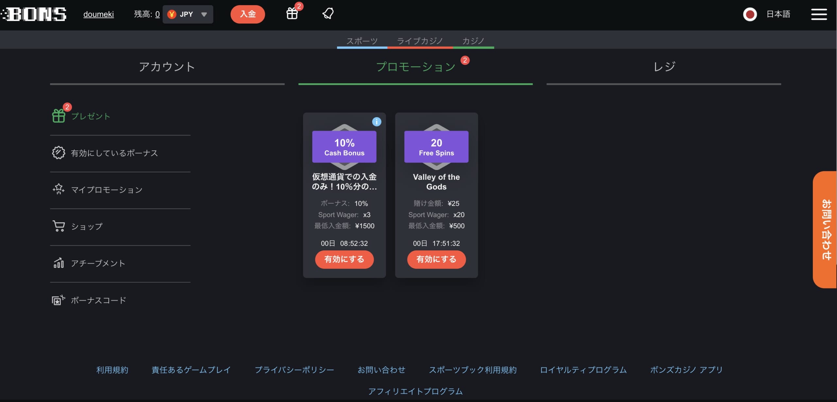Toggle the 有効にしているボーナス section
Screen dimensions: 837x402
(114, 153)
